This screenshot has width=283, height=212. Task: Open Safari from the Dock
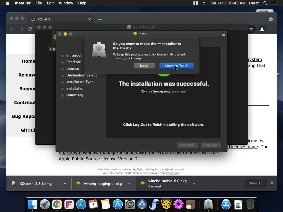pos(81,204)
